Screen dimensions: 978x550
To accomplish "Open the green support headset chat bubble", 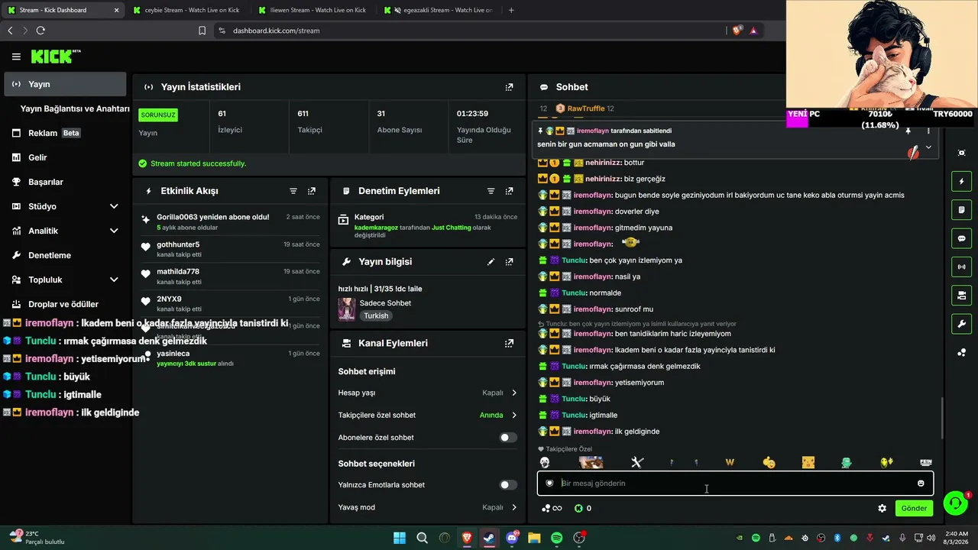I will tap(955, 503).
